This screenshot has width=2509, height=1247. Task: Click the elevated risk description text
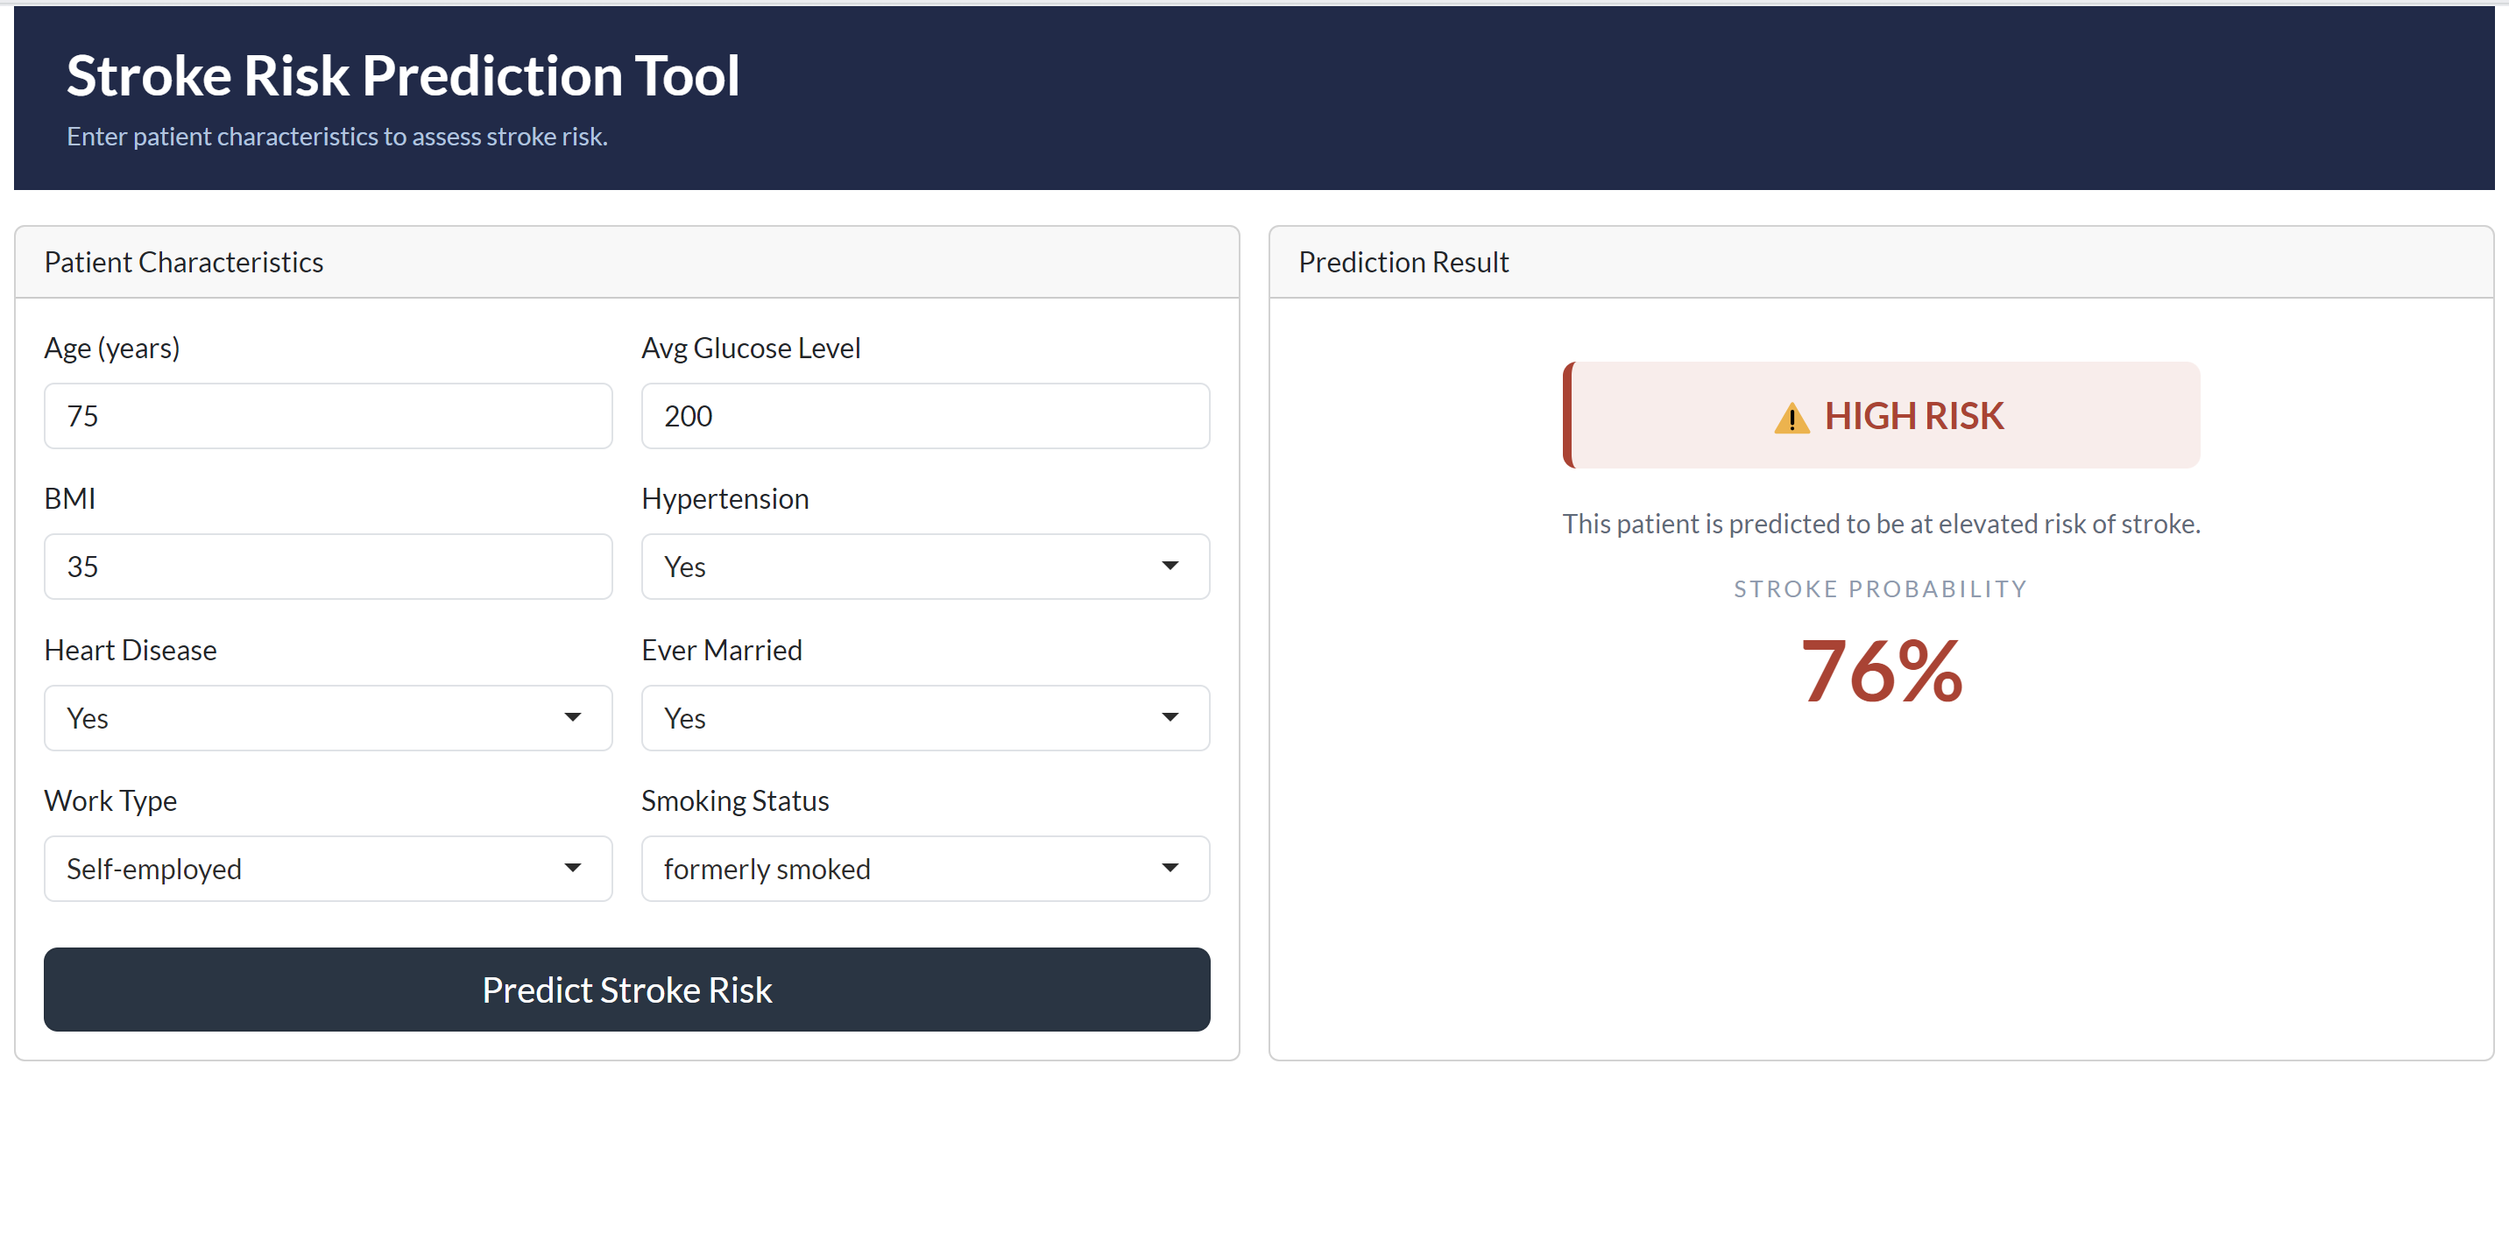pyautogui.click(x=1881, y=523)
